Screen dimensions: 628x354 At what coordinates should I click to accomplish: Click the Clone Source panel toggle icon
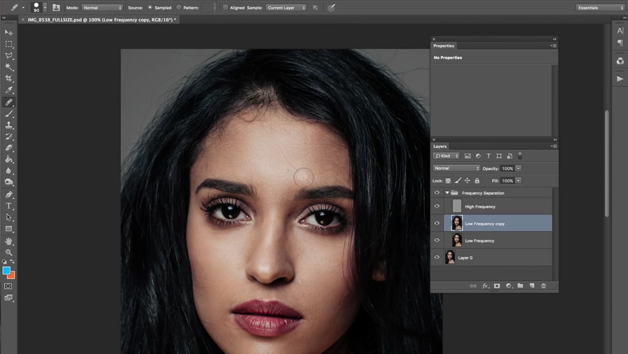56,8
